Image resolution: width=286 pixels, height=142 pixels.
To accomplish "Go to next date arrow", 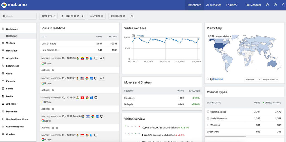I will (x=83, y=16).
